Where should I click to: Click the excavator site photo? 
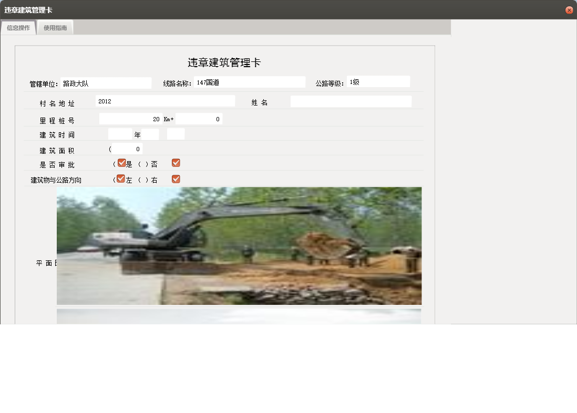[239, 246]
